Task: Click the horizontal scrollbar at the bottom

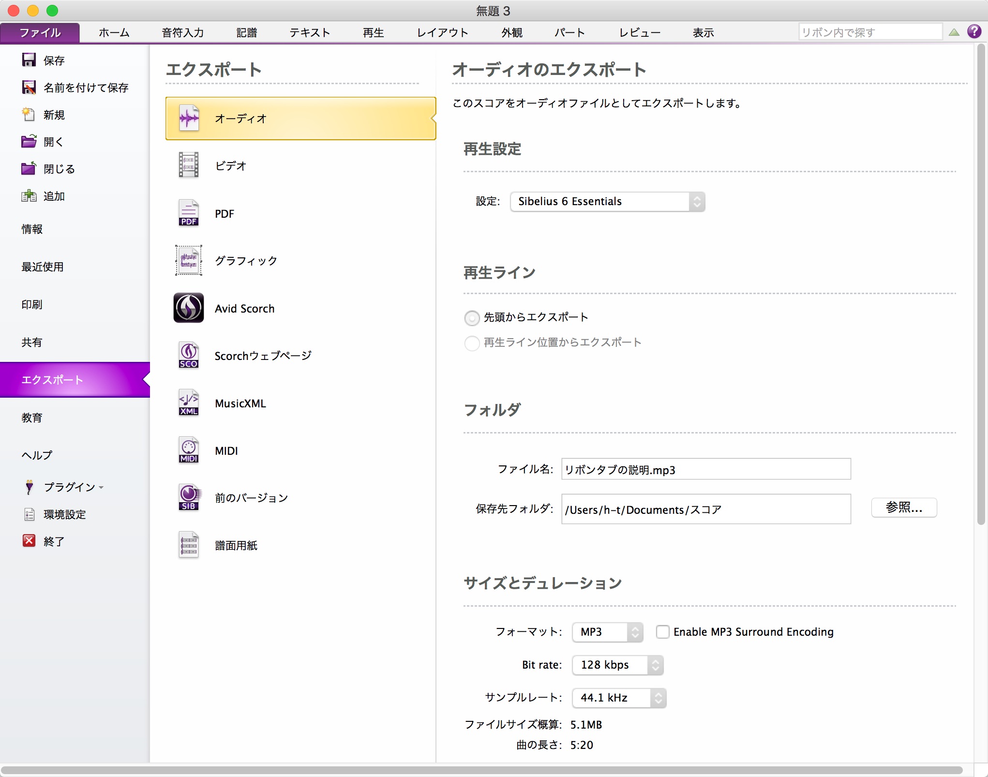Action: (481, 770)
